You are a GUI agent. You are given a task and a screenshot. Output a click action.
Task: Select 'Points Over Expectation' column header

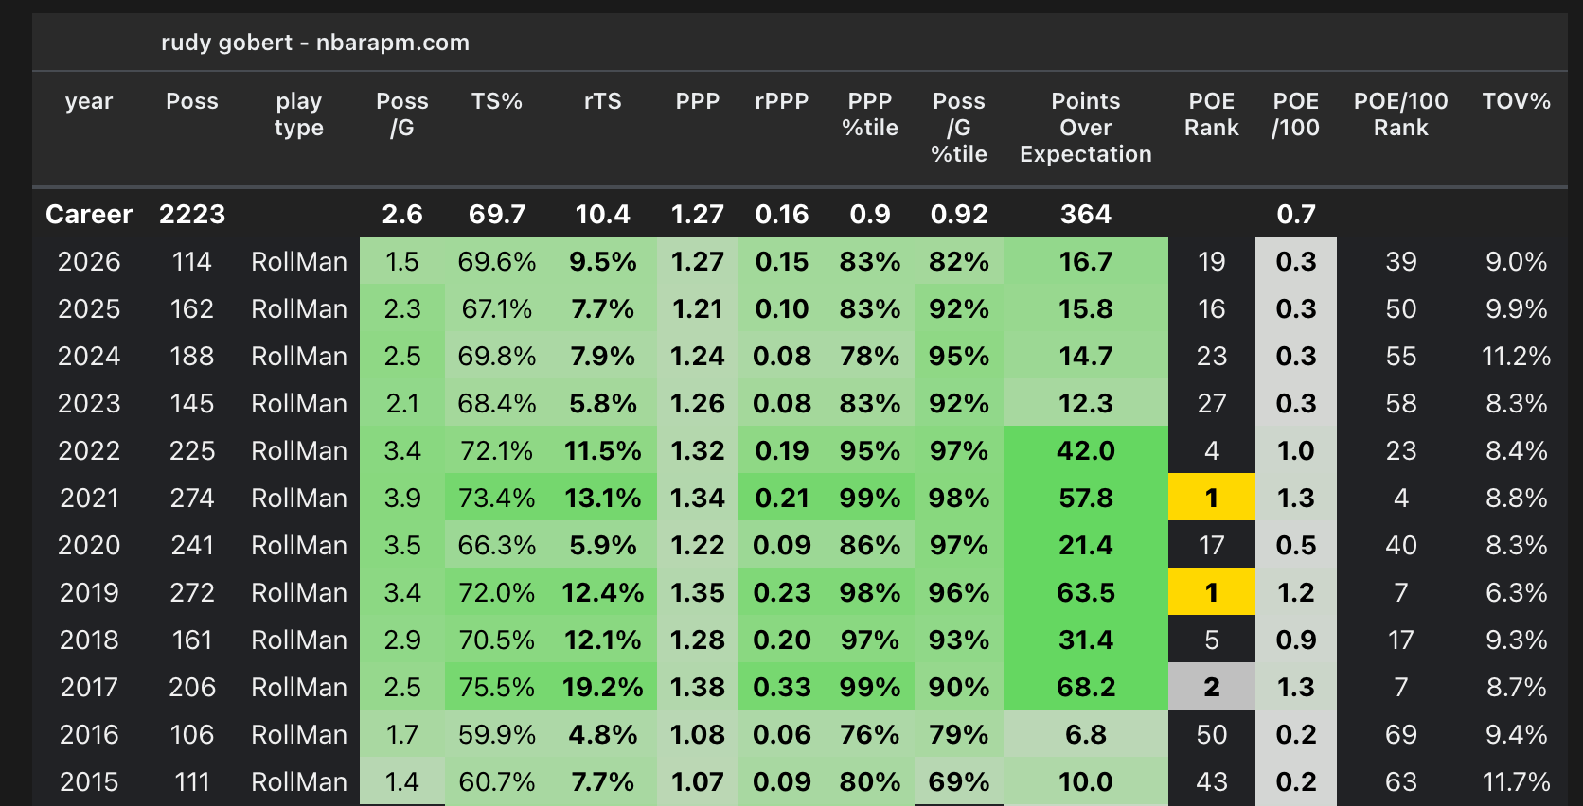point(1086,128)
